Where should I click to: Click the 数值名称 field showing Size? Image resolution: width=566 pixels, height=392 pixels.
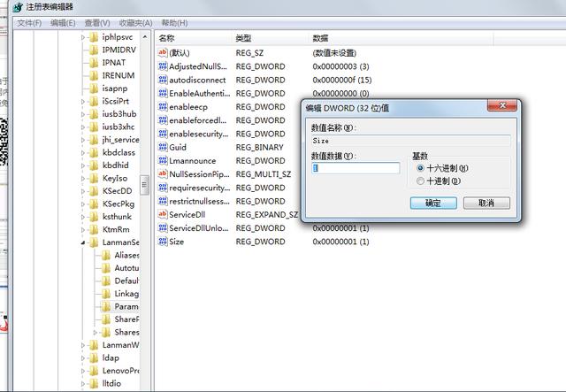point(410,141)
